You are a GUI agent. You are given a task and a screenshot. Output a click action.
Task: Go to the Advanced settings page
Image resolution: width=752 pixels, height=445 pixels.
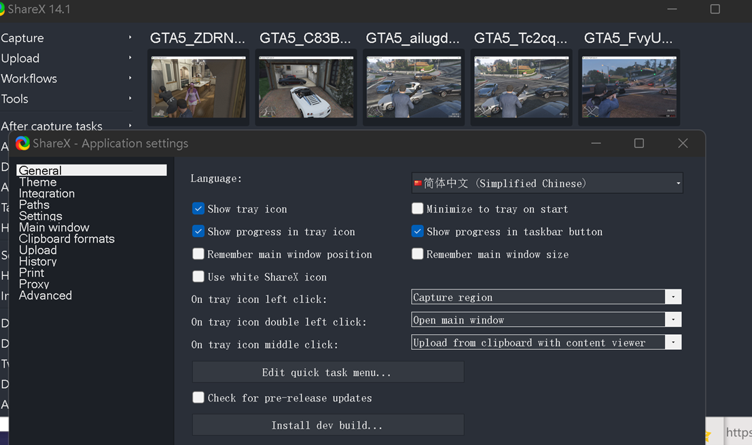46,296
